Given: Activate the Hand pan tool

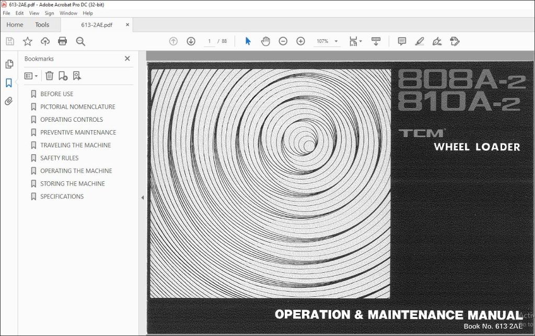Looking at the screenshot, I should [265, 41].
